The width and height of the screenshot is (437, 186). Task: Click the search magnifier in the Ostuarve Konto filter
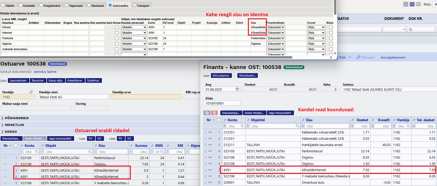(x=37, y=152)
